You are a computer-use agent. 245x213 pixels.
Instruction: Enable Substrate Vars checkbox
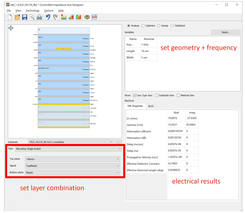157,96
